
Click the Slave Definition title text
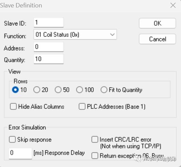coord(21,5)
